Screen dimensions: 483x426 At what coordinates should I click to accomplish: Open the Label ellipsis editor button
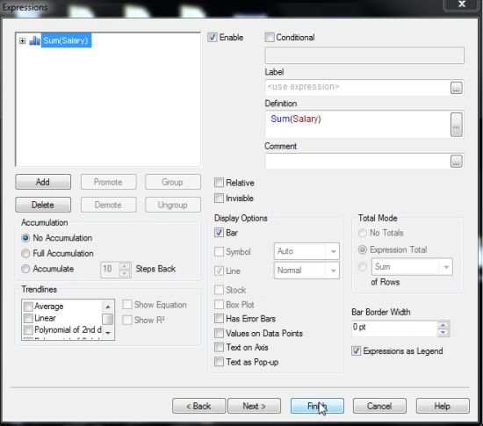pyautogui.click(x=456, y=88)
